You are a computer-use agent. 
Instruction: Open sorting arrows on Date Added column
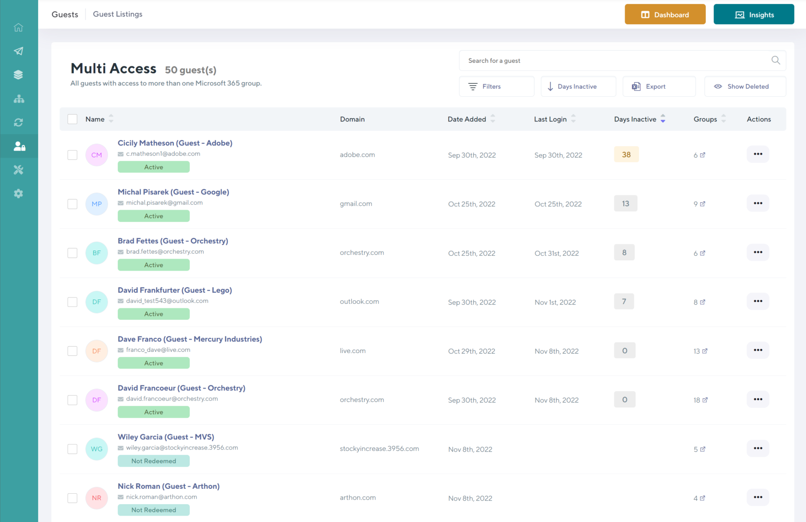click(x=493, y=119)
